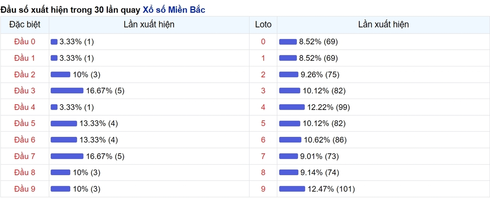
Task: Select Loto number 2 label
Action: point(263,75)
